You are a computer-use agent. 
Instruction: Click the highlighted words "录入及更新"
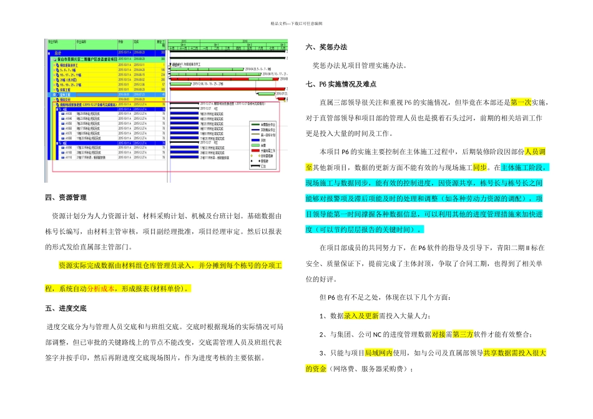click(361, 316)
